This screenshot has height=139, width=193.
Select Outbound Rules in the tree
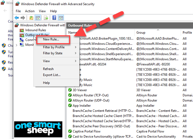(37, 34)
